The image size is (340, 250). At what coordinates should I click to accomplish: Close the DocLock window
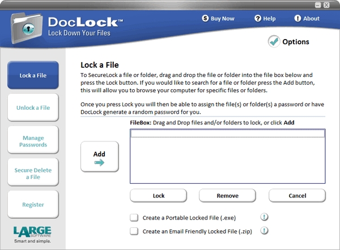pos(326,5)
